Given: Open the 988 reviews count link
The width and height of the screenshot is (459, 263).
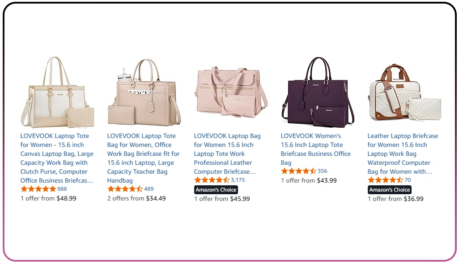Looking at the screenshot, I should click(x=62, y=189).
